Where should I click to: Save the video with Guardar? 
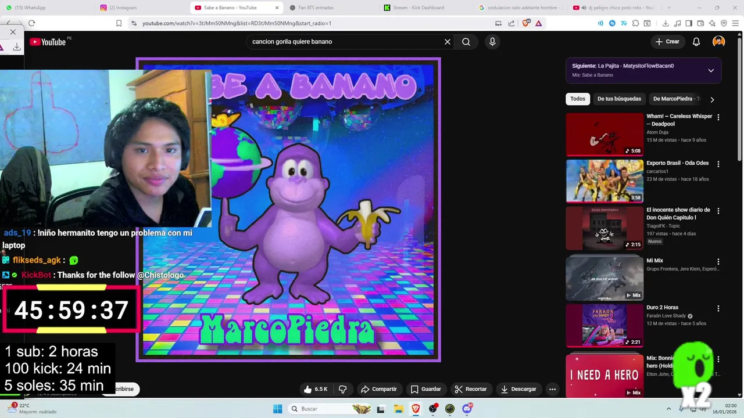click(425, 389)
